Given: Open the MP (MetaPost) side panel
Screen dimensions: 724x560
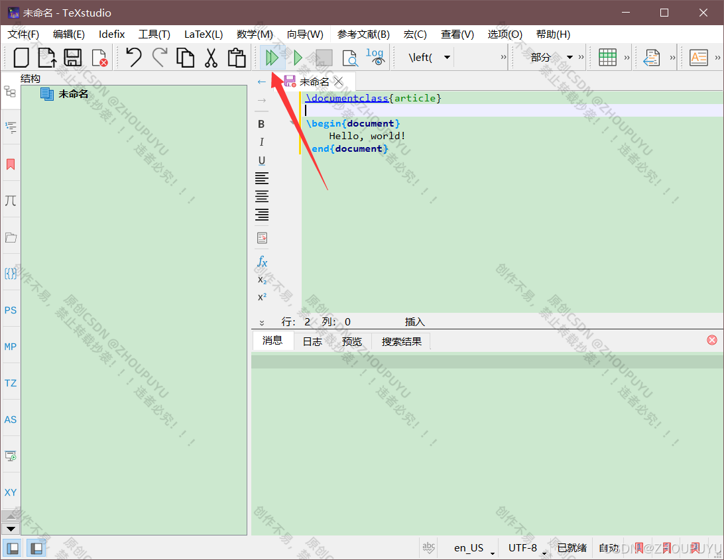Looking at the screenshot, I should 11,347.
